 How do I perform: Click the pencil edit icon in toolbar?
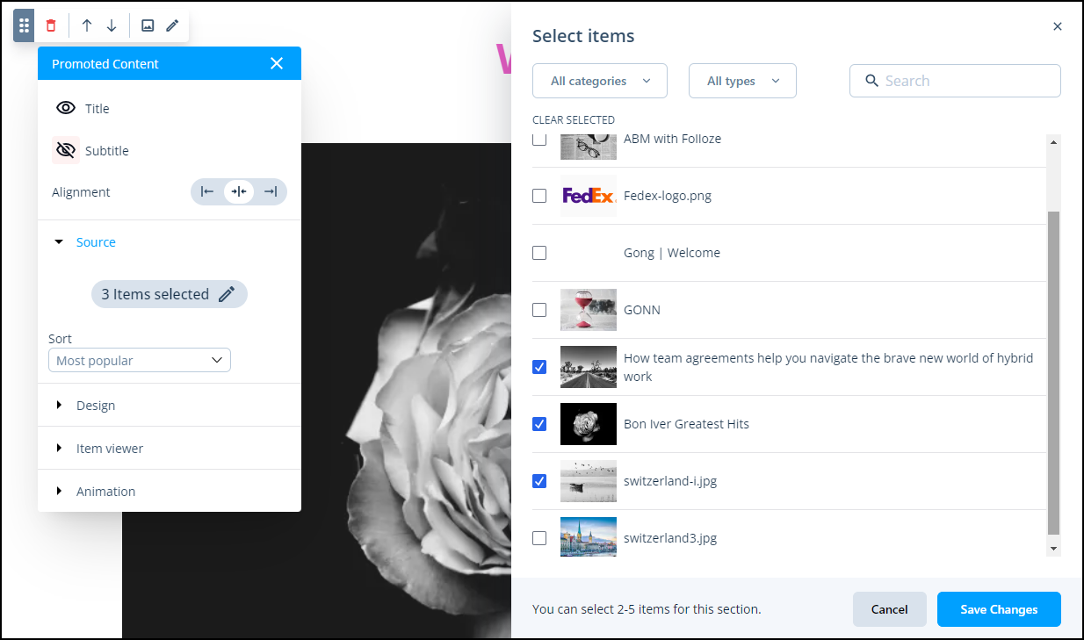(172, 25)
